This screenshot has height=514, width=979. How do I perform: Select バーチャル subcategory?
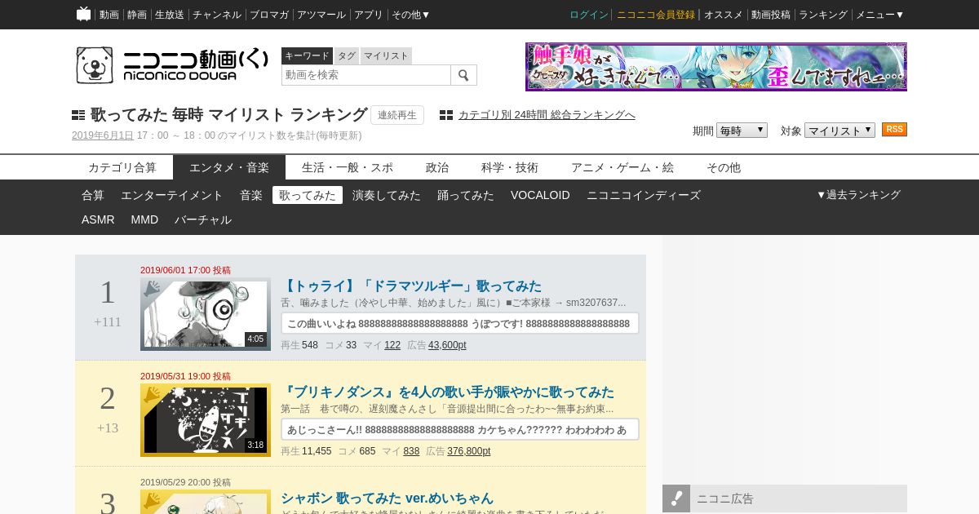click(x=203, y=219)
